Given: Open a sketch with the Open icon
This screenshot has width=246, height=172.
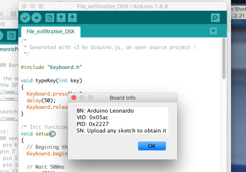Looking at the screenshot, I should click(61, 18).
